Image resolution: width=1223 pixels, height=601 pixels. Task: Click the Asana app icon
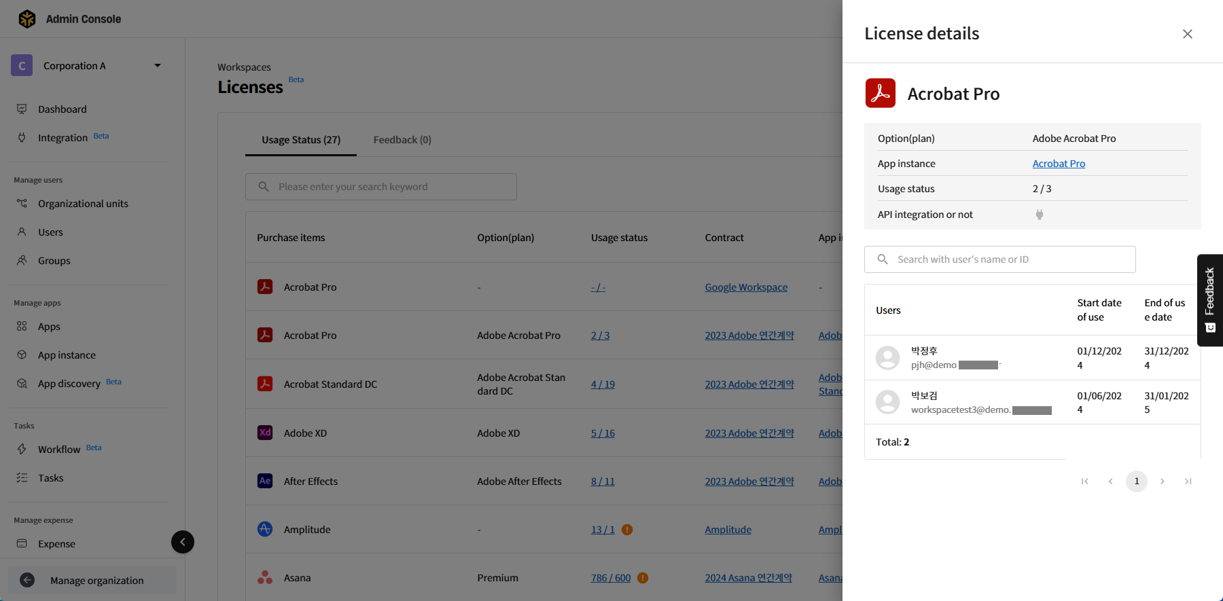tap(265, 577)
